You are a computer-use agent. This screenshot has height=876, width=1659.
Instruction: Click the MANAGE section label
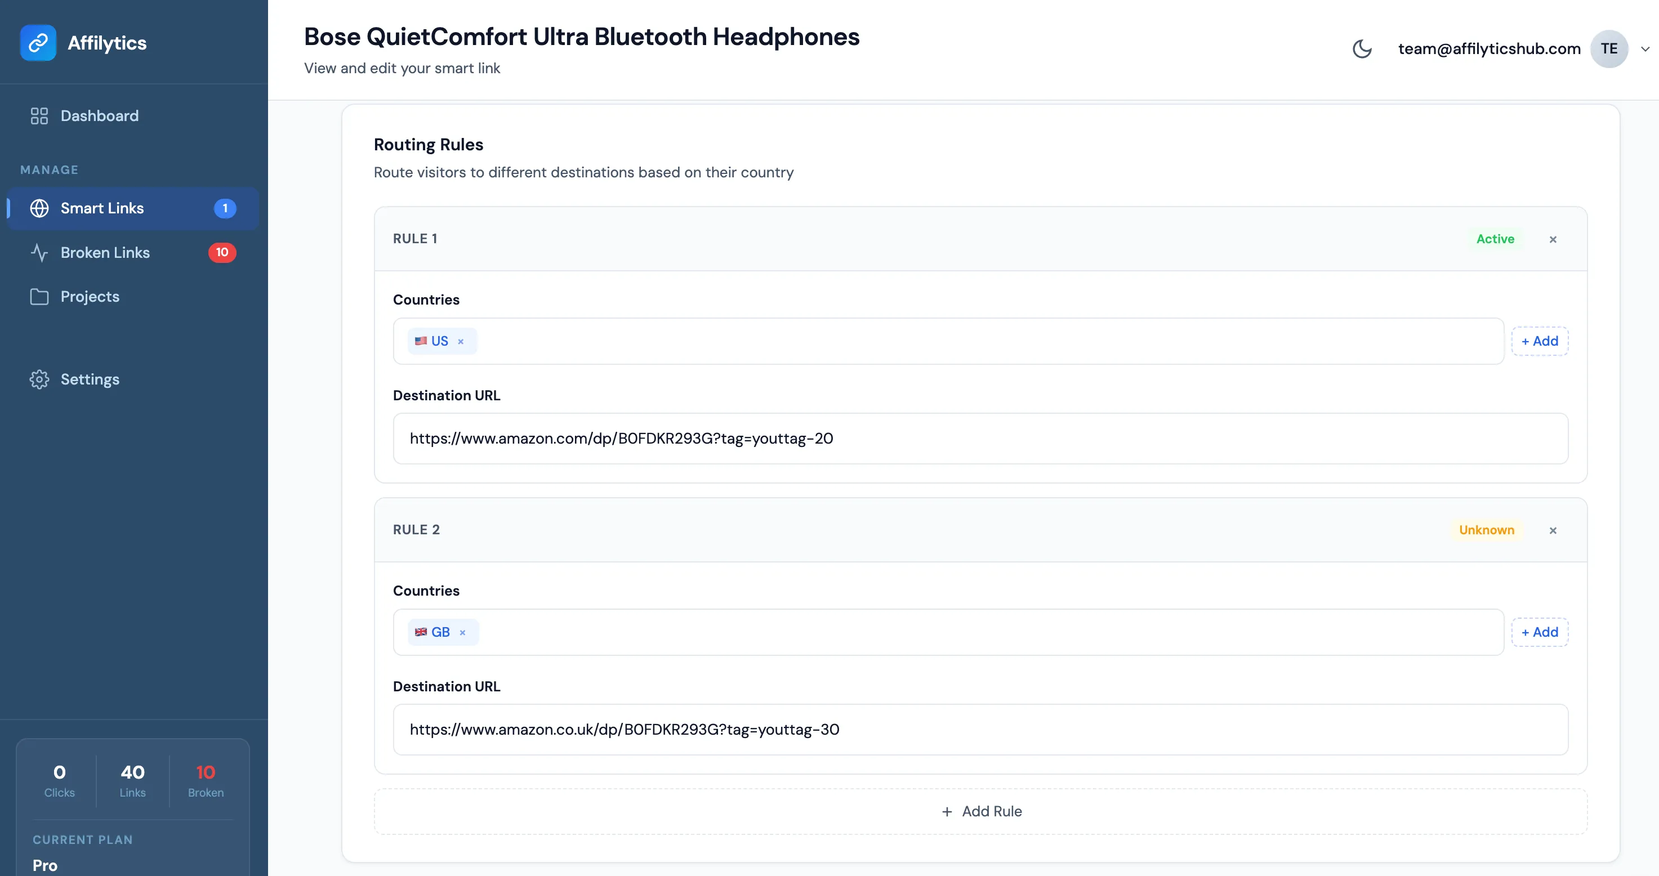[49, 170]
